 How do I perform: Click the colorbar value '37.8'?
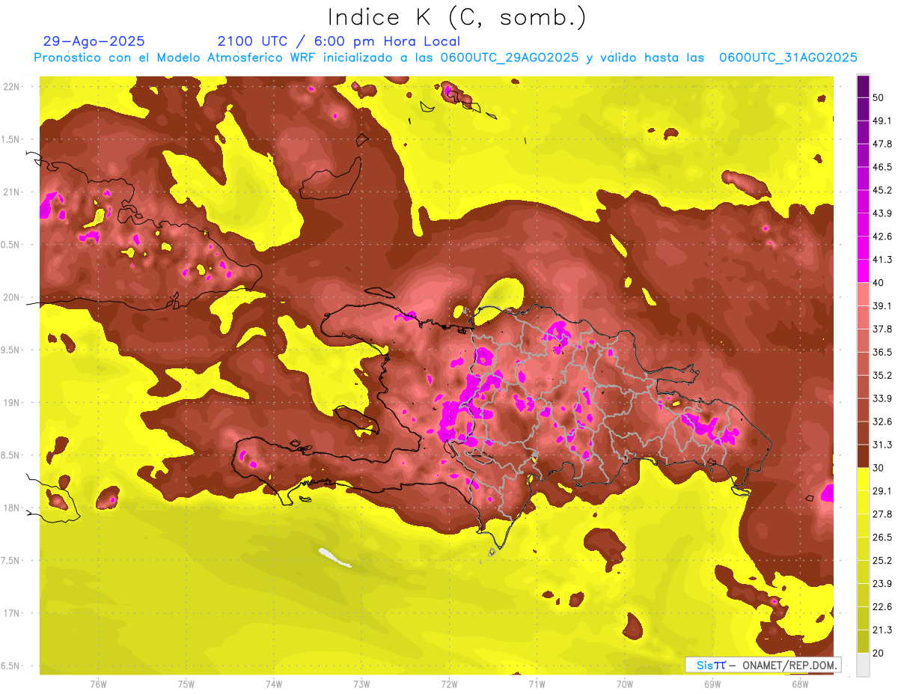(882, 329)
